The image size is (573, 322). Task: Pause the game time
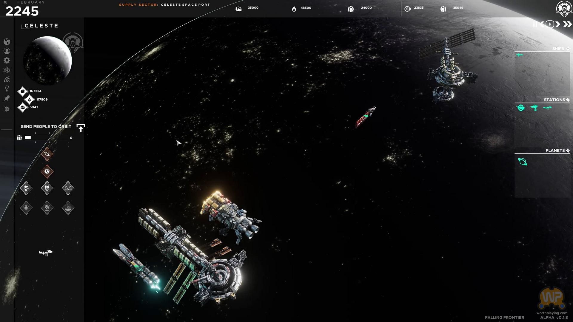pos(535,24)
